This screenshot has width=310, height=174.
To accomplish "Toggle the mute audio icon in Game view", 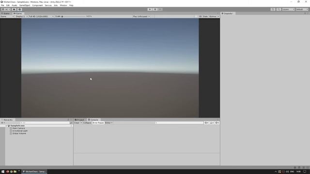I will [x=196, y=16].
